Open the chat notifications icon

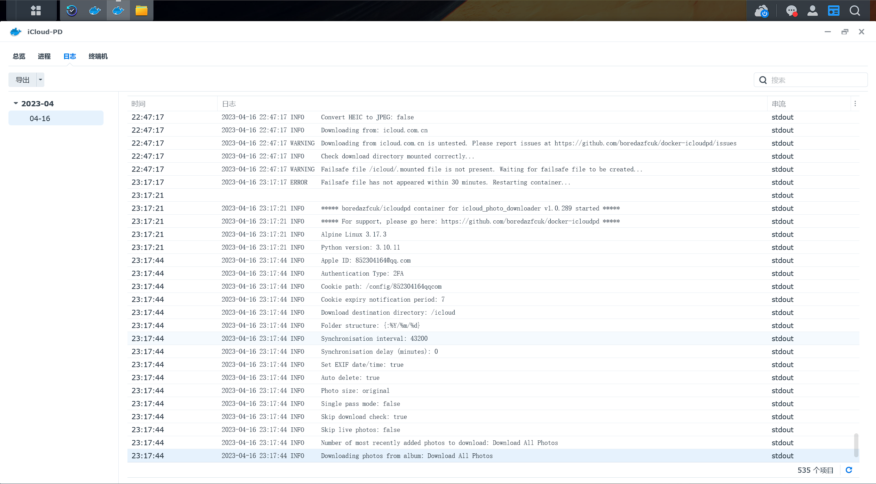pos(792,11)
